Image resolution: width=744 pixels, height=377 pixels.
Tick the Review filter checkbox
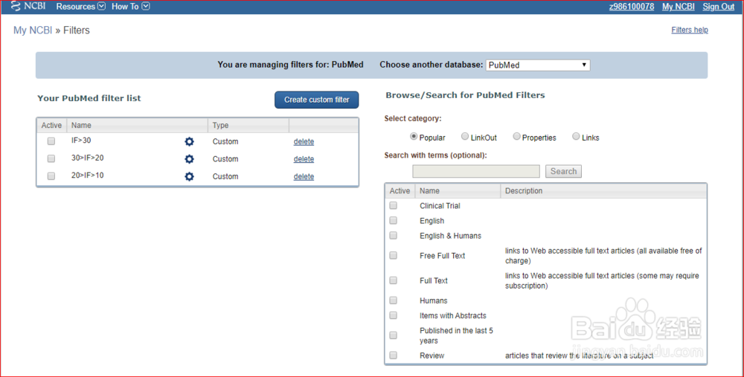[393, 355]
